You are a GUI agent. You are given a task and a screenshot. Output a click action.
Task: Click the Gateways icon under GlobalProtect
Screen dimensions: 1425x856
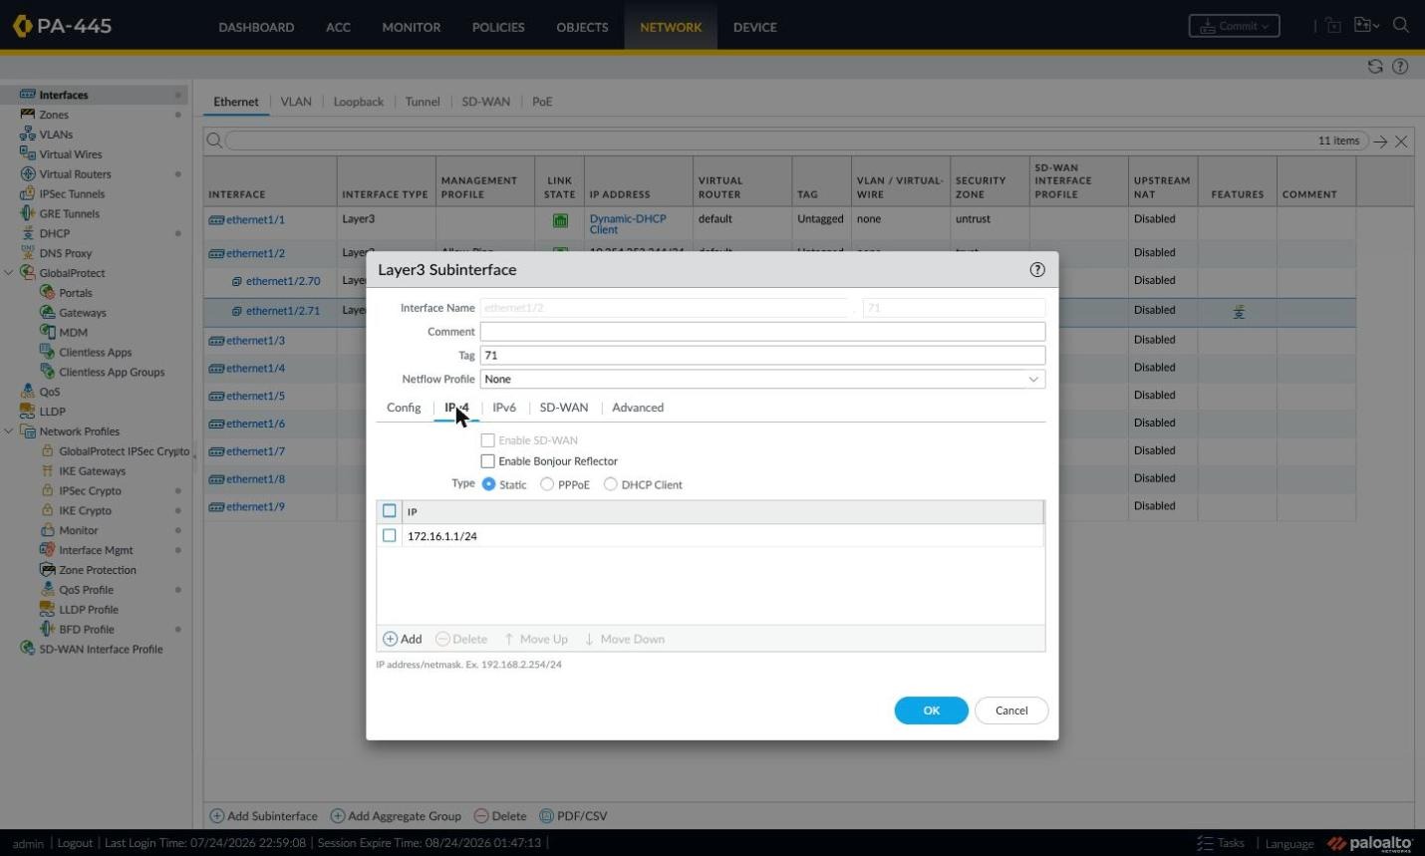point(47,312)
